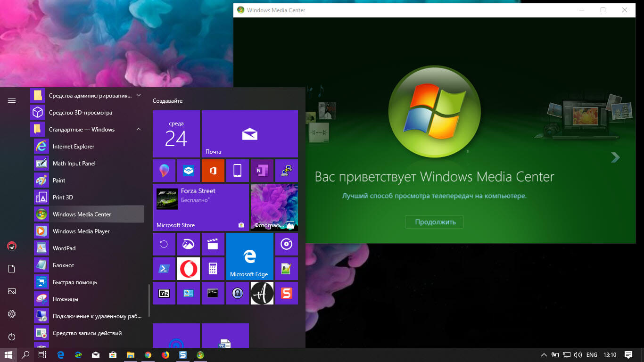Launch WordPad from the app list

coord(89,248)
